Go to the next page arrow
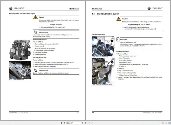171x125 pixels. [x=82, y=123]
